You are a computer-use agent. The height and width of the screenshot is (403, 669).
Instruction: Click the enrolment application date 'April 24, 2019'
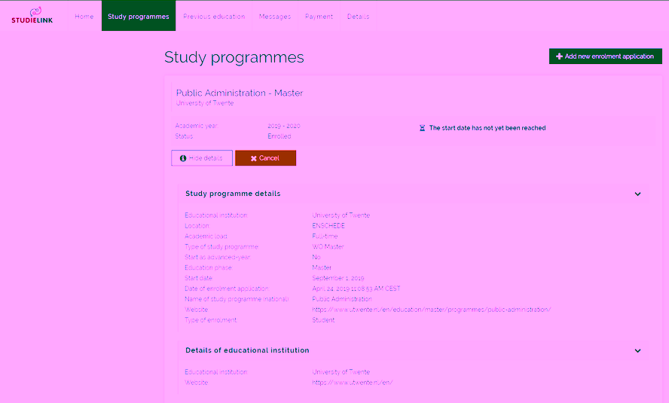tap(356, 289)
